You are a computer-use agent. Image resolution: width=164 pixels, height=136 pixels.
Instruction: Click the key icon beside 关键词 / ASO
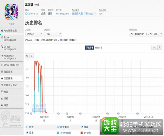pos(2,85)
